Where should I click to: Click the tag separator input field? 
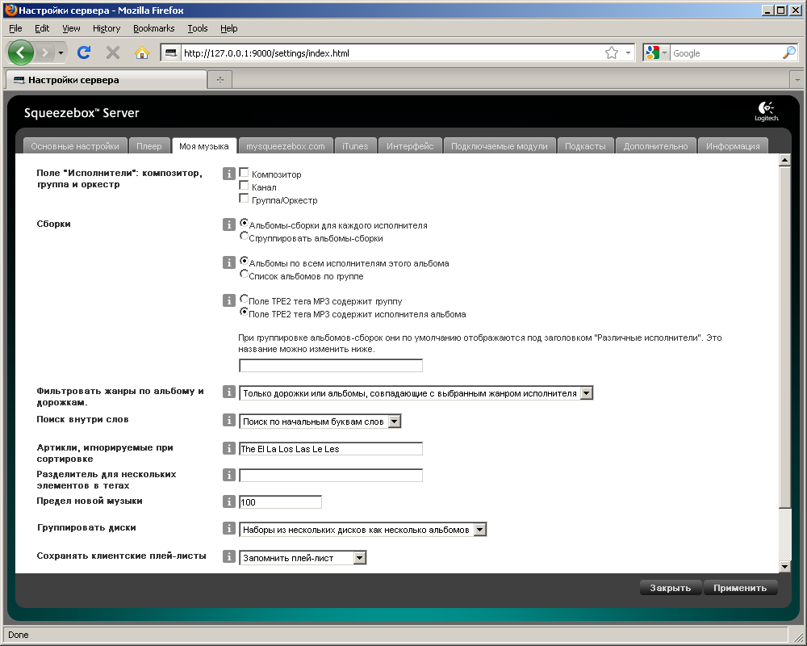coord(331,476)
